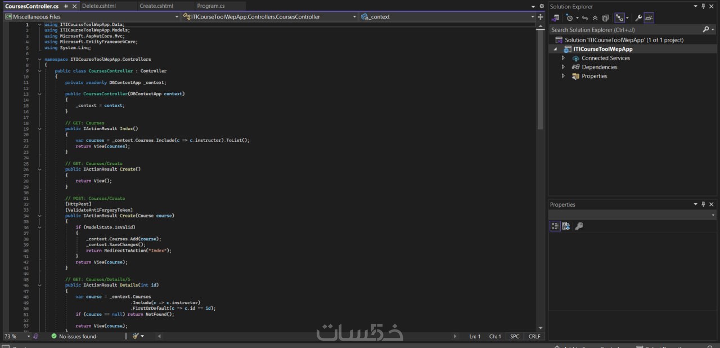Open the Pending Changes Filter dropdown arrow

click(x=577, y=18)
